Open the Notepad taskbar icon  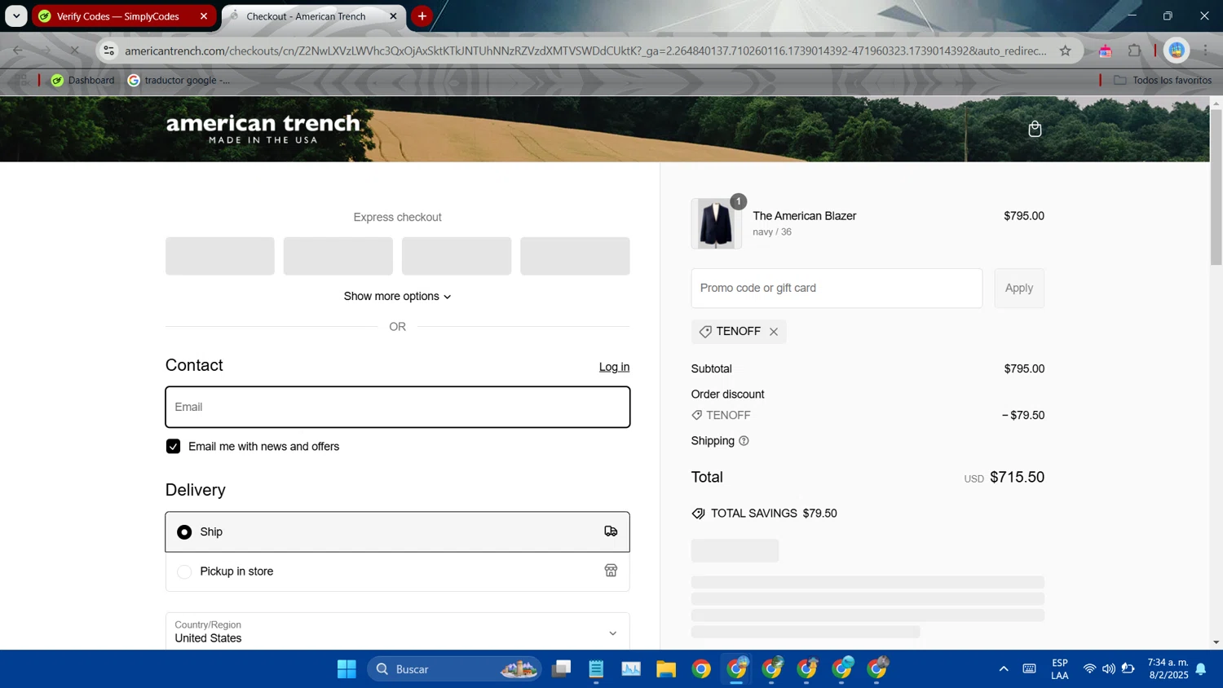coord(596,669)
